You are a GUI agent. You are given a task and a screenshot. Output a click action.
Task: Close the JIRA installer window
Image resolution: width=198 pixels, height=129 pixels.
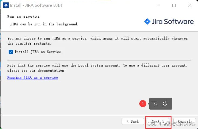(190, 5)
